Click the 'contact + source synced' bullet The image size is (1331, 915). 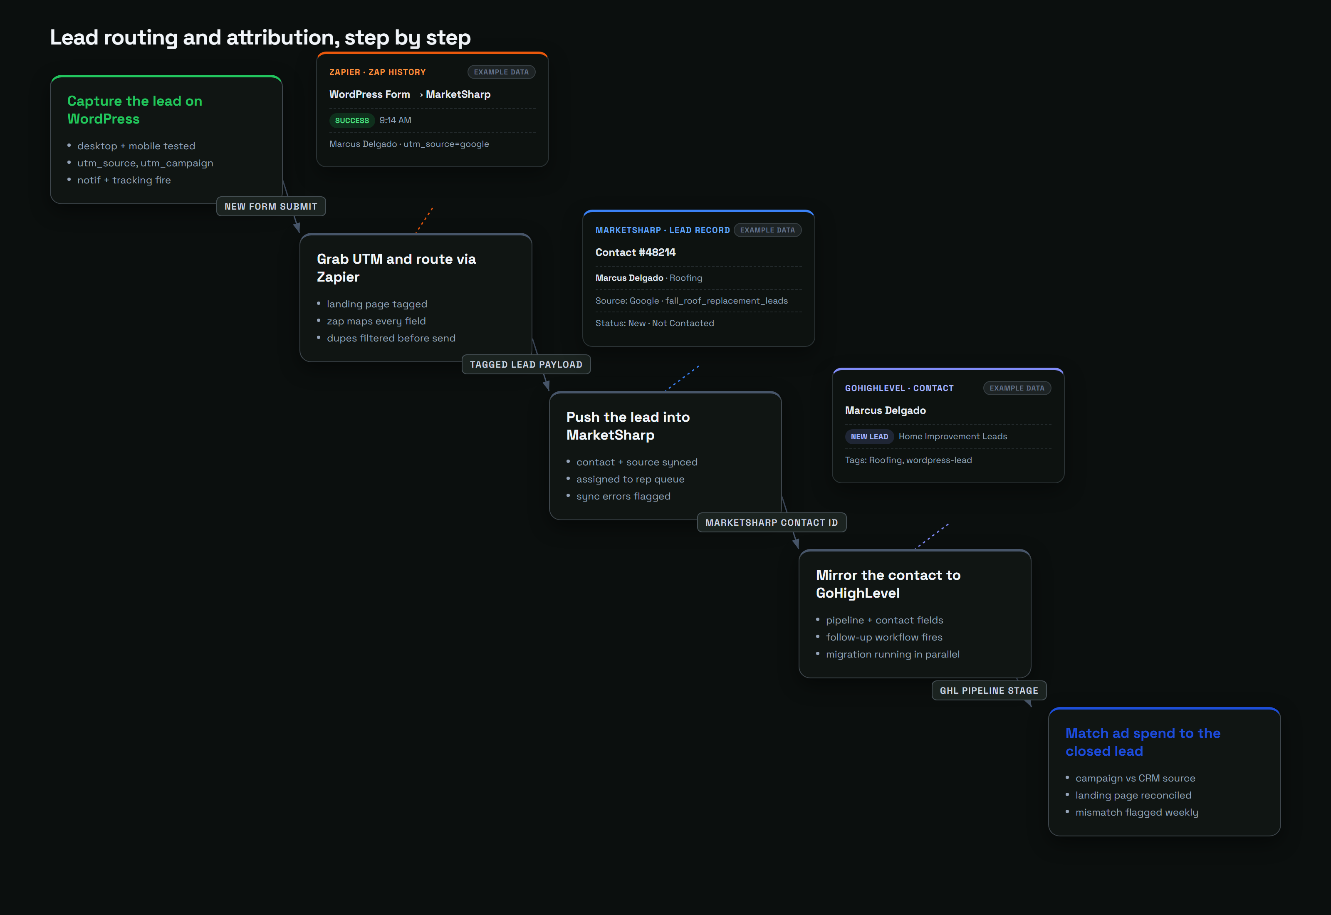[x=637, y=462]
